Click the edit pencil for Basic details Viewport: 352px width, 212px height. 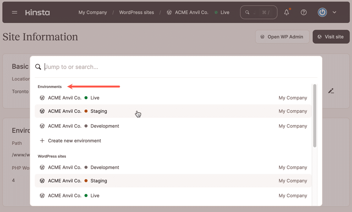331,91
